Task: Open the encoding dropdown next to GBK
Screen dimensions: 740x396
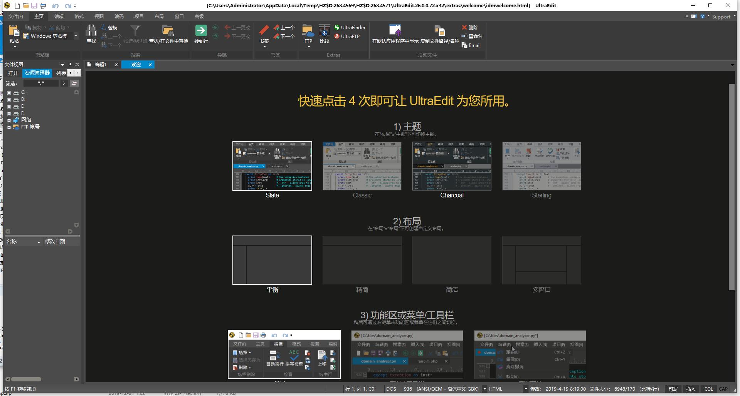Action: pos(484,389)
